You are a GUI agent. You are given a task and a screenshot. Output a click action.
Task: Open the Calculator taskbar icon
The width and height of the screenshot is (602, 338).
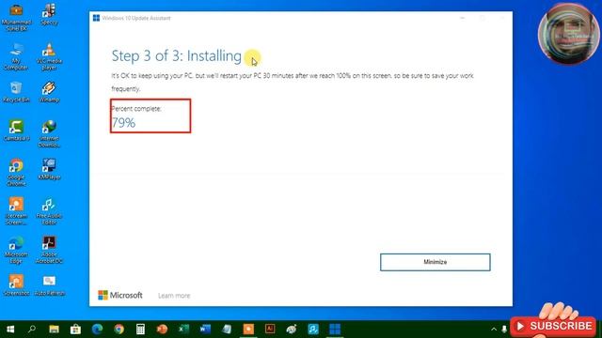click(x=140, y=330)
